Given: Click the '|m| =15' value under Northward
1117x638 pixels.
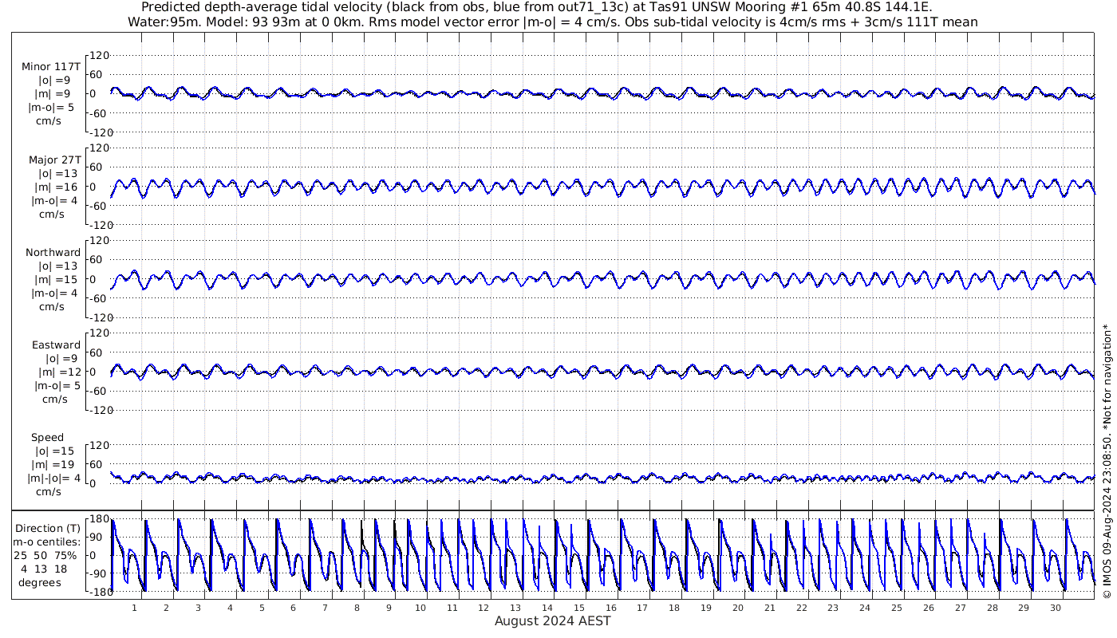Looking at the screenshot, I should [54, 280].
